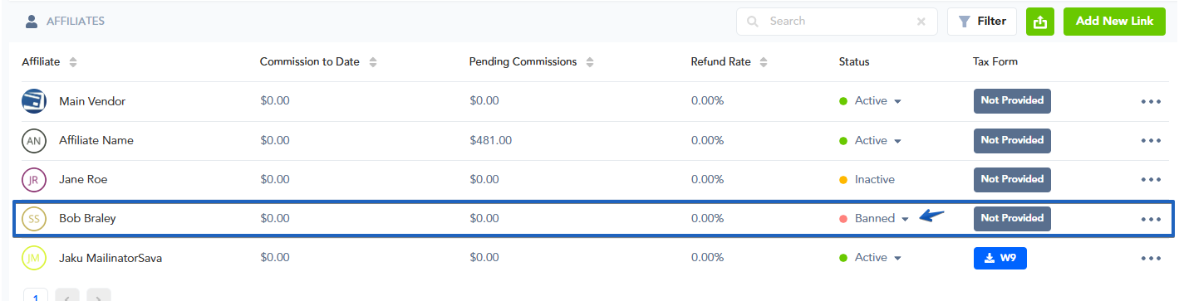Expand Banned status dropdown for Bob Braley

tap(905, 219)
